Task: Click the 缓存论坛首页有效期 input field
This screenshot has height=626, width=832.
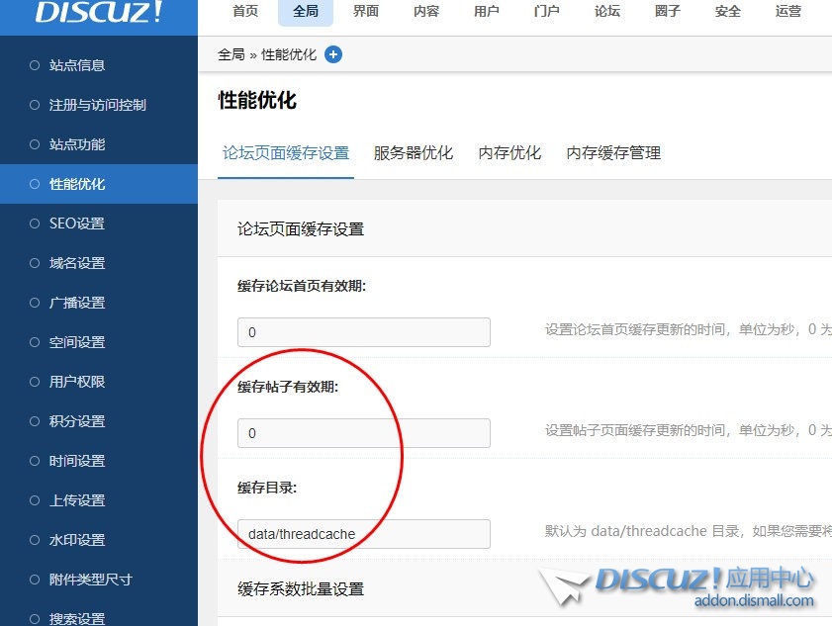Action: 363,332
